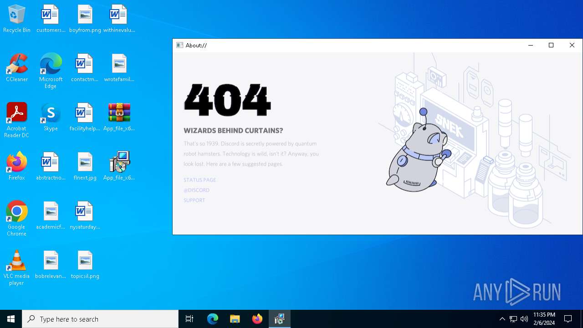Close the About:// window
Image resolution: width=583 pixels, height=328 pixels.
(x=572, y=45)
